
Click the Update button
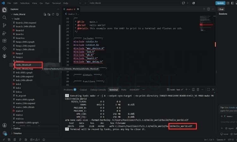[x=220, y=3]
